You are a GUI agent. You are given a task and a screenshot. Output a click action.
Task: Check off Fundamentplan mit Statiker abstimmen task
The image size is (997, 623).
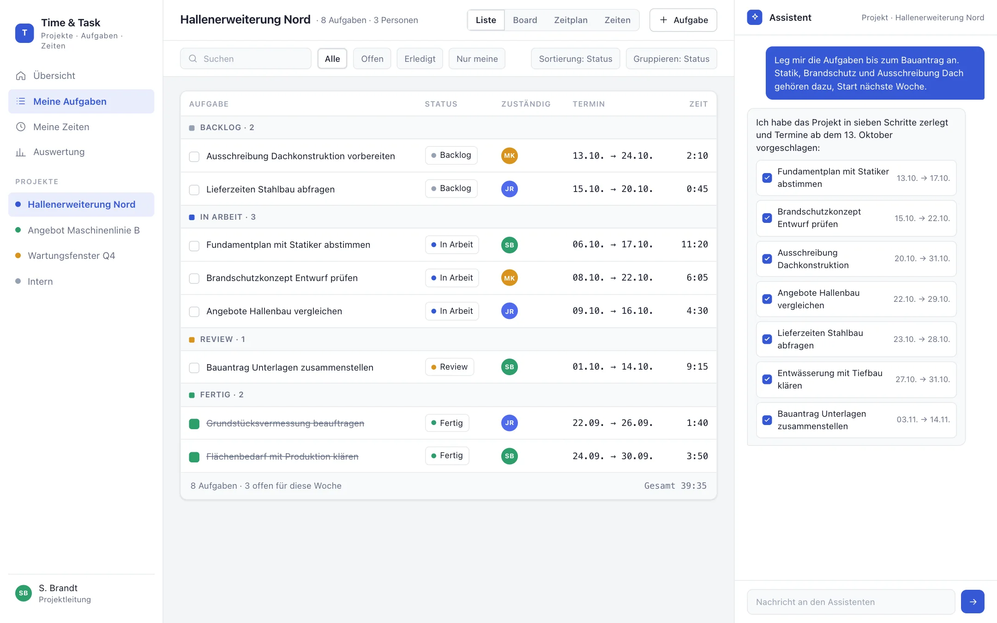click(x=194, y=246)
